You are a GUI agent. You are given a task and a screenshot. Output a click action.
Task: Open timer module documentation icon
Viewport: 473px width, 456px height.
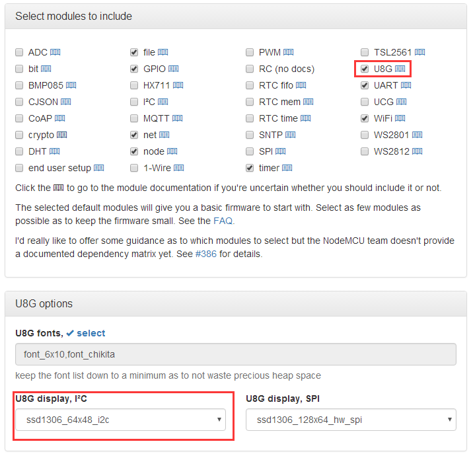point(287,168)
